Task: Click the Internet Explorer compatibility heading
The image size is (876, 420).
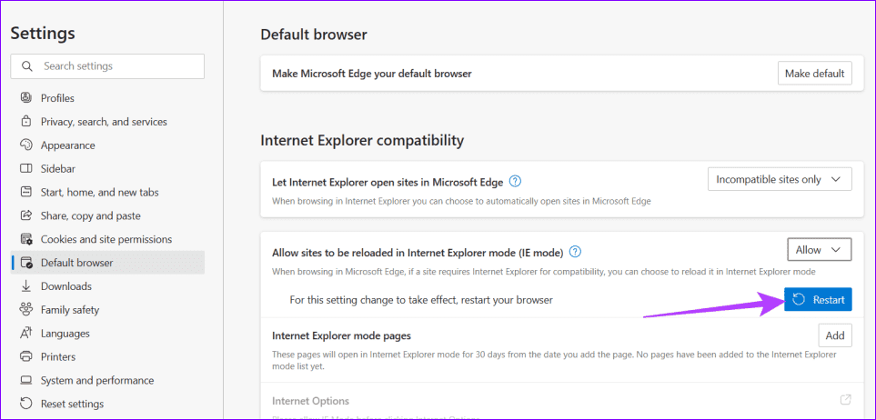Action: click(362, 141)
